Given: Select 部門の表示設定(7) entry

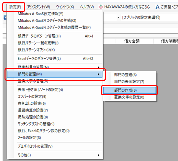Looking at the screenshot, I should (x=130, y=82).
